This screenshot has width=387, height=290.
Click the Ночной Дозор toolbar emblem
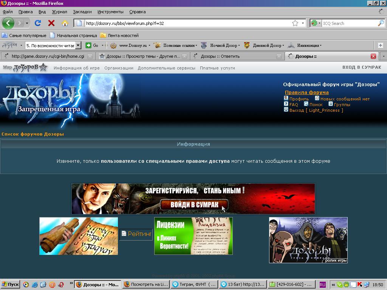click(204, 45)
